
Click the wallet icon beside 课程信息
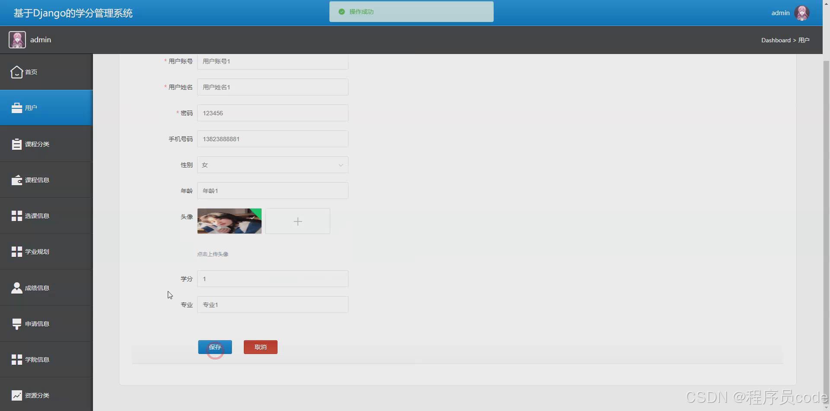coord(17,180)
